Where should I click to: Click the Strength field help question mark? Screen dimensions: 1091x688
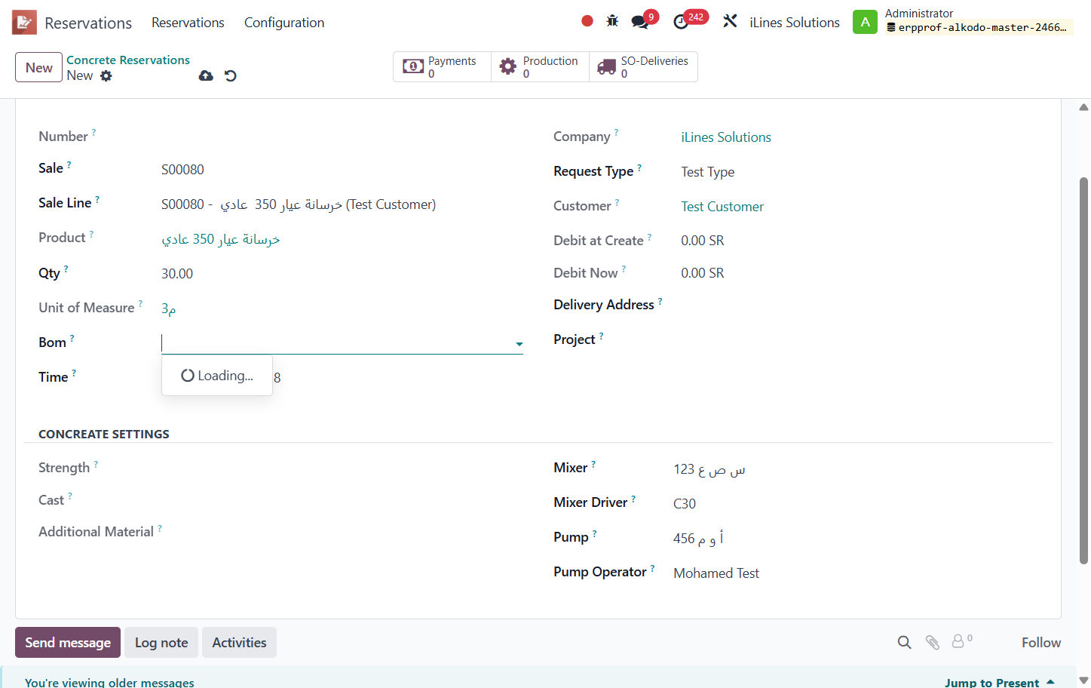96,464
